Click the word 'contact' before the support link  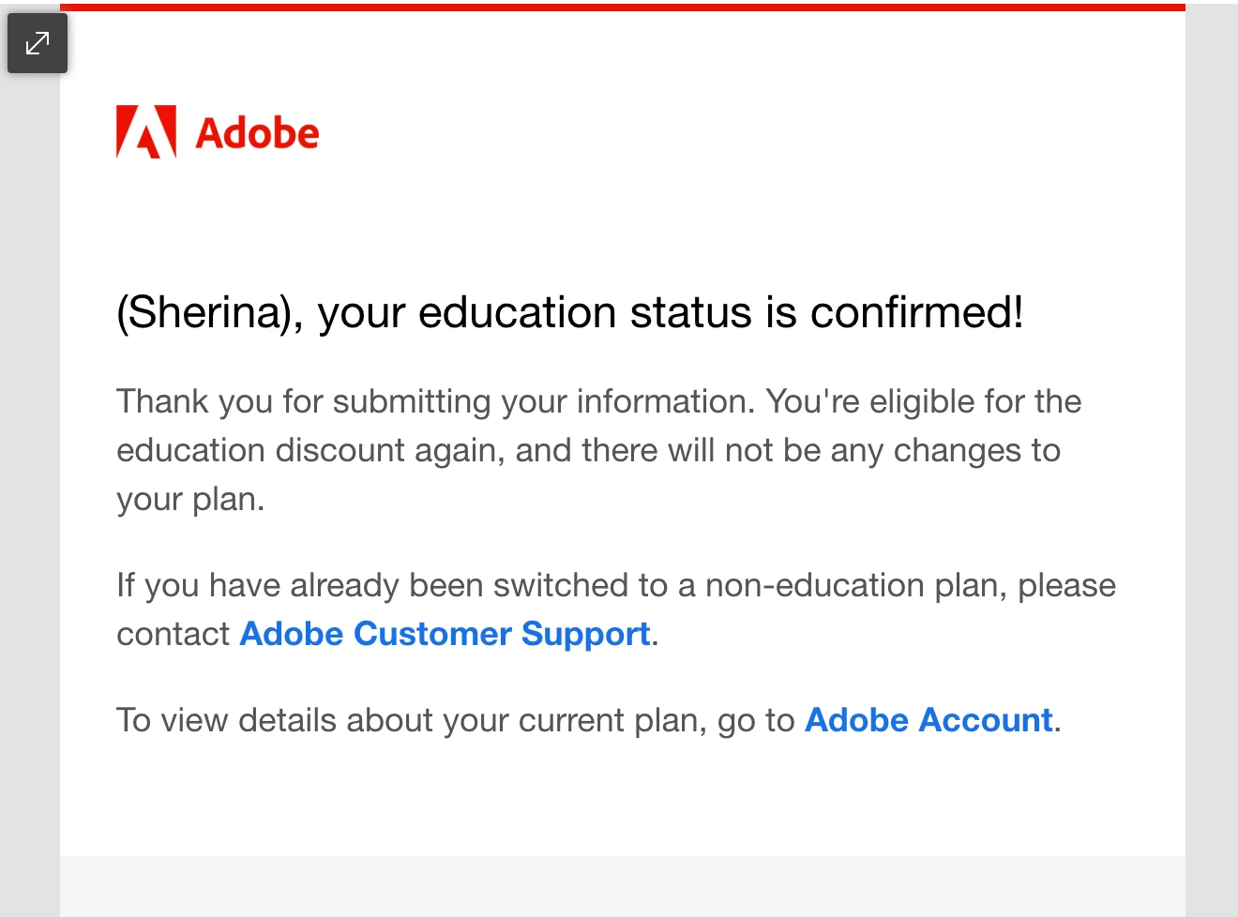(x=173, y=634)
